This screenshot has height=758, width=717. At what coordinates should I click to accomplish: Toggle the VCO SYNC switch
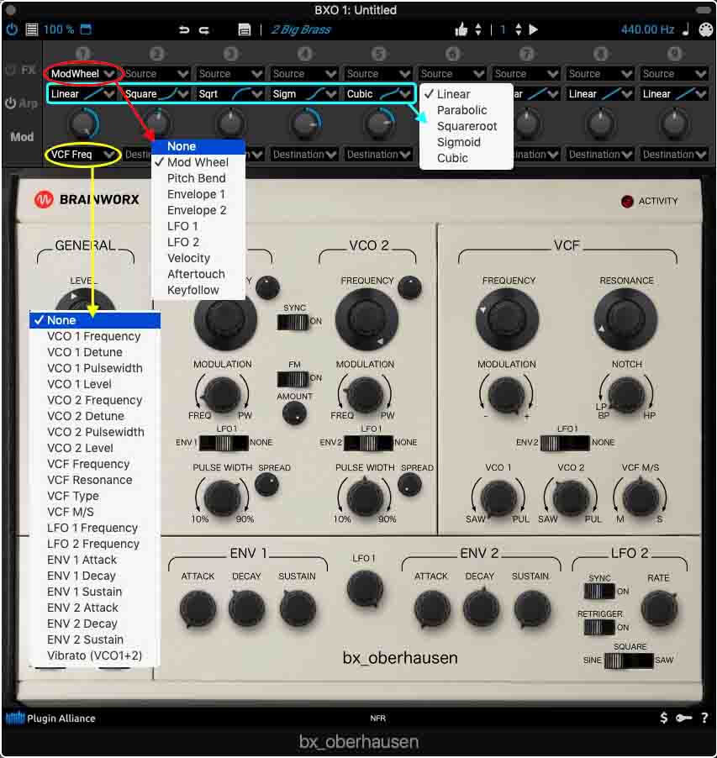(x=293, y=321)
